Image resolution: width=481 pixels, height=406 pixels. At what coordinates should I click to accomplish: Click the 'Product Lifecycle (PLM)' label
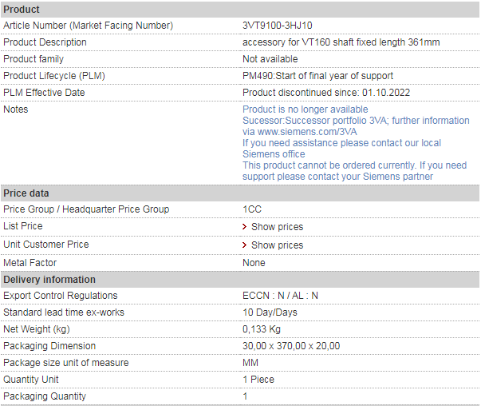[54, 76]
